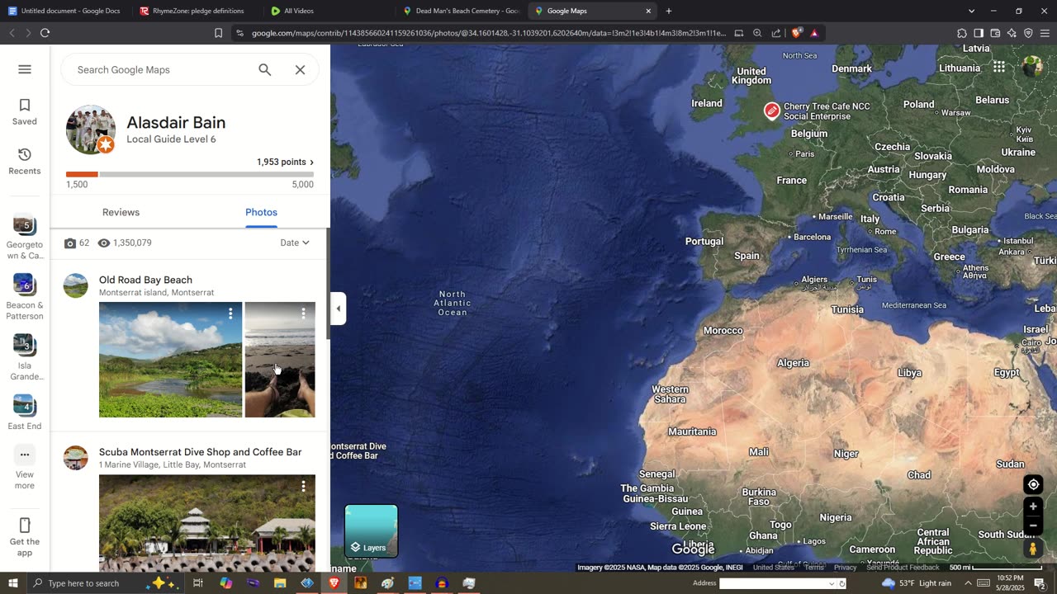Reload the current page
Image resolution: width=1057 pixels, height=594 pixels.
[45, 33]
